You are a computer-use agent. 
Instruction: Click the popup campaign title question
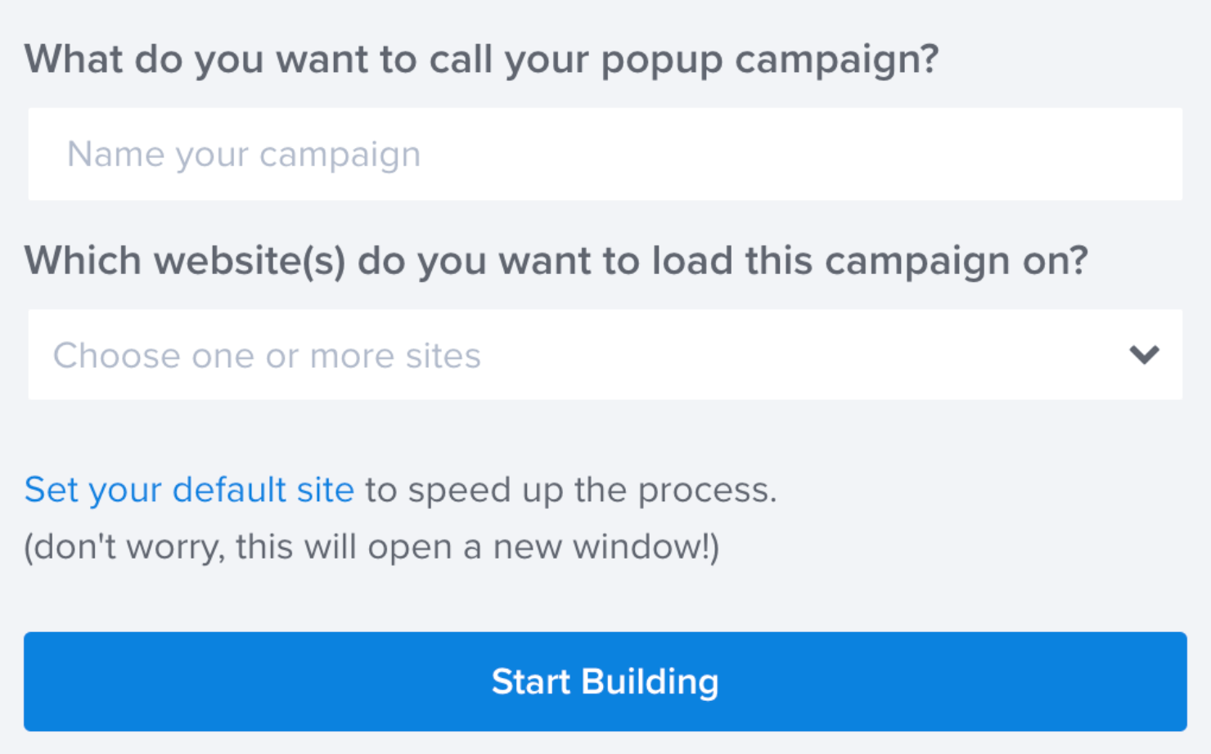tap(483, 58)
